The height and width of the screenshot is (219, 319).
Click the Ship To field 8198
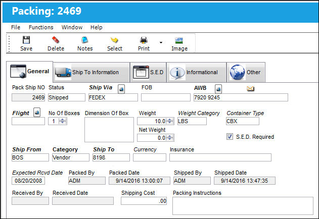[111, 157]
